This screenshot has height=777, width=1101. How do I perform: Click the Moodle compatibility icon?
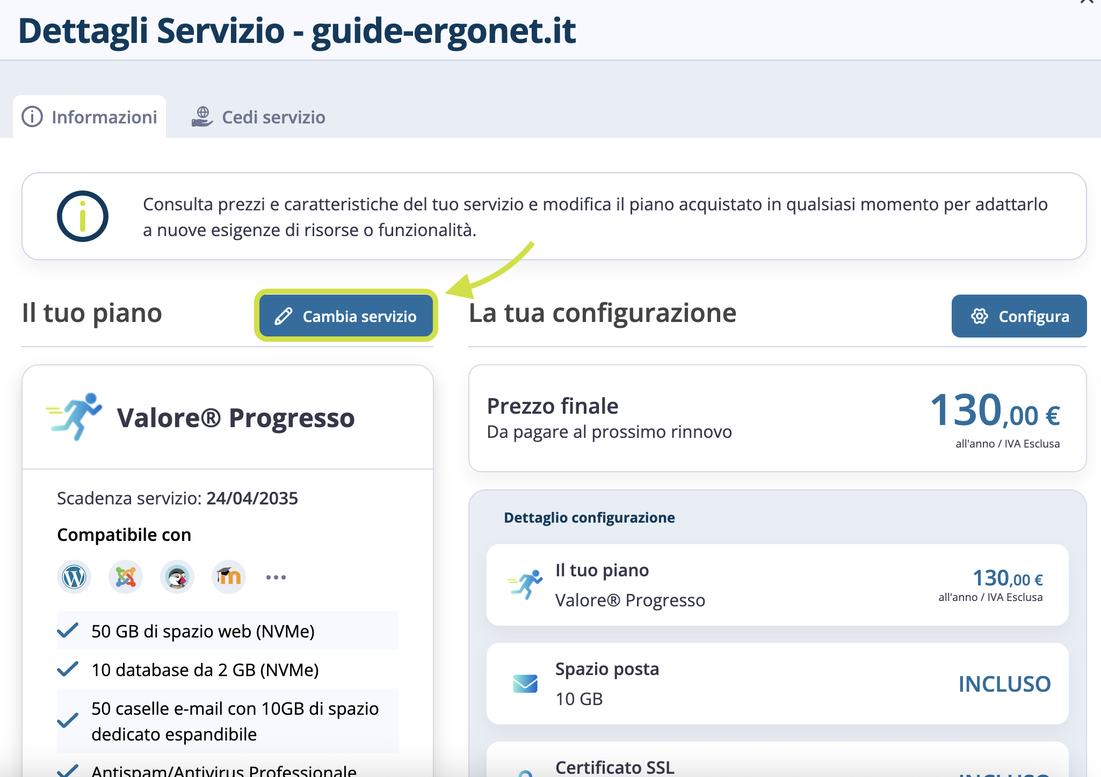pyautogui.click(x=229, y=577)
